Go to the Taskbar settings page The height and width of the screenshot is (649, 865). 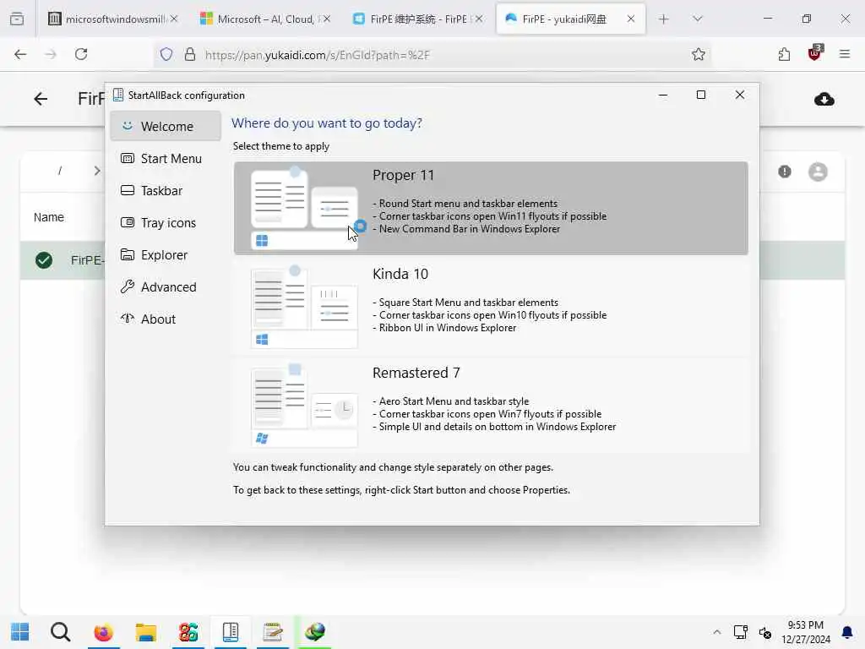coord(166,190)
